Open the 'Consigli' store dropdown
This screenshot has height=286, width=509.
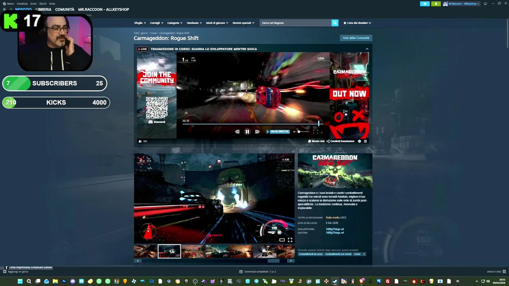[x=157, y=23]
